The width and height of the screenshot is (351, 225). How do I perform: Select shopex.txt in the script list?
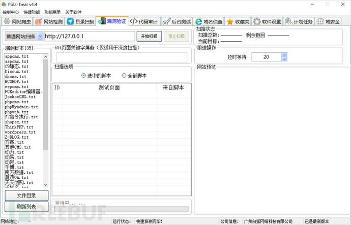pyautogui.click(x=17, y=122)
